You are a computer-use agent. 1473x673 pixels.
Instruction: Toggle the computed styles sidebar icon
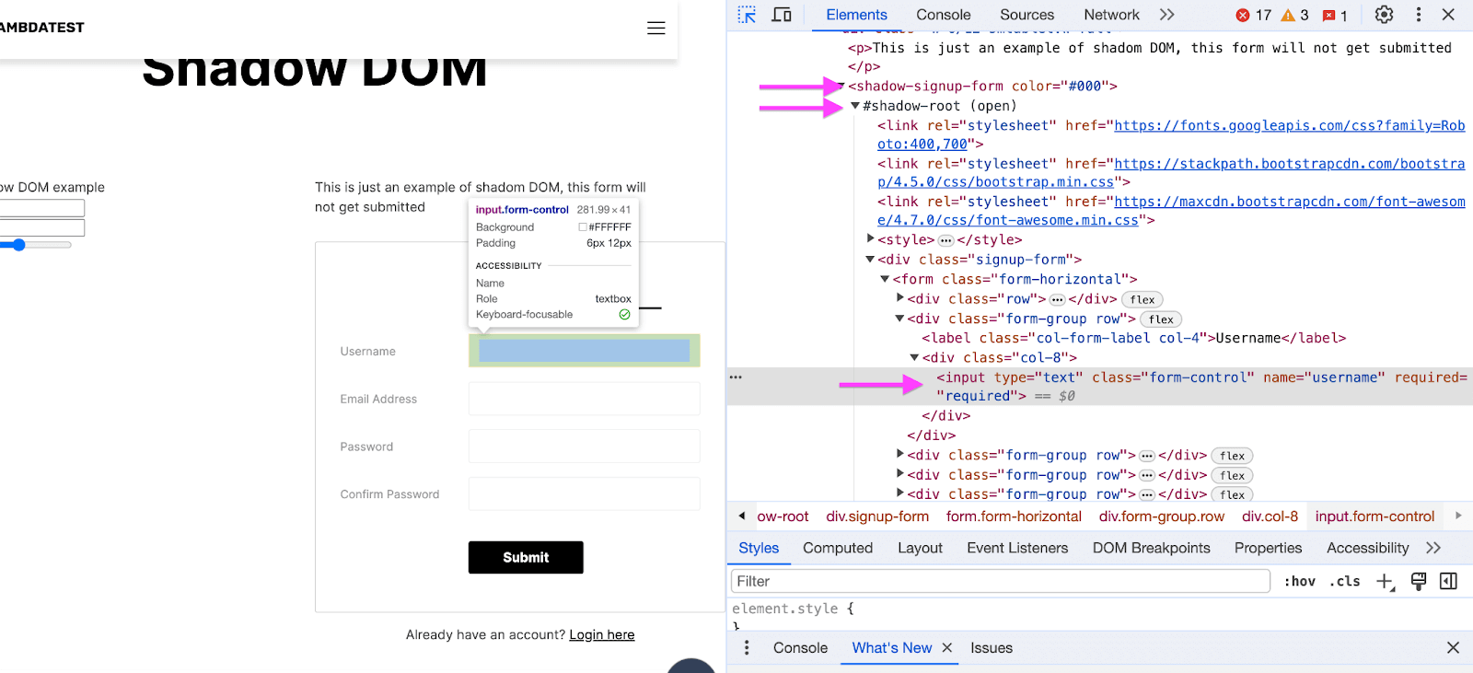click(1448, 581)
